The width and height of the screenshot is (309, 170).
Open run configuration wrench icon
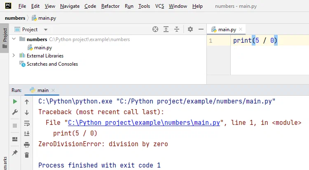coord(15,112)
